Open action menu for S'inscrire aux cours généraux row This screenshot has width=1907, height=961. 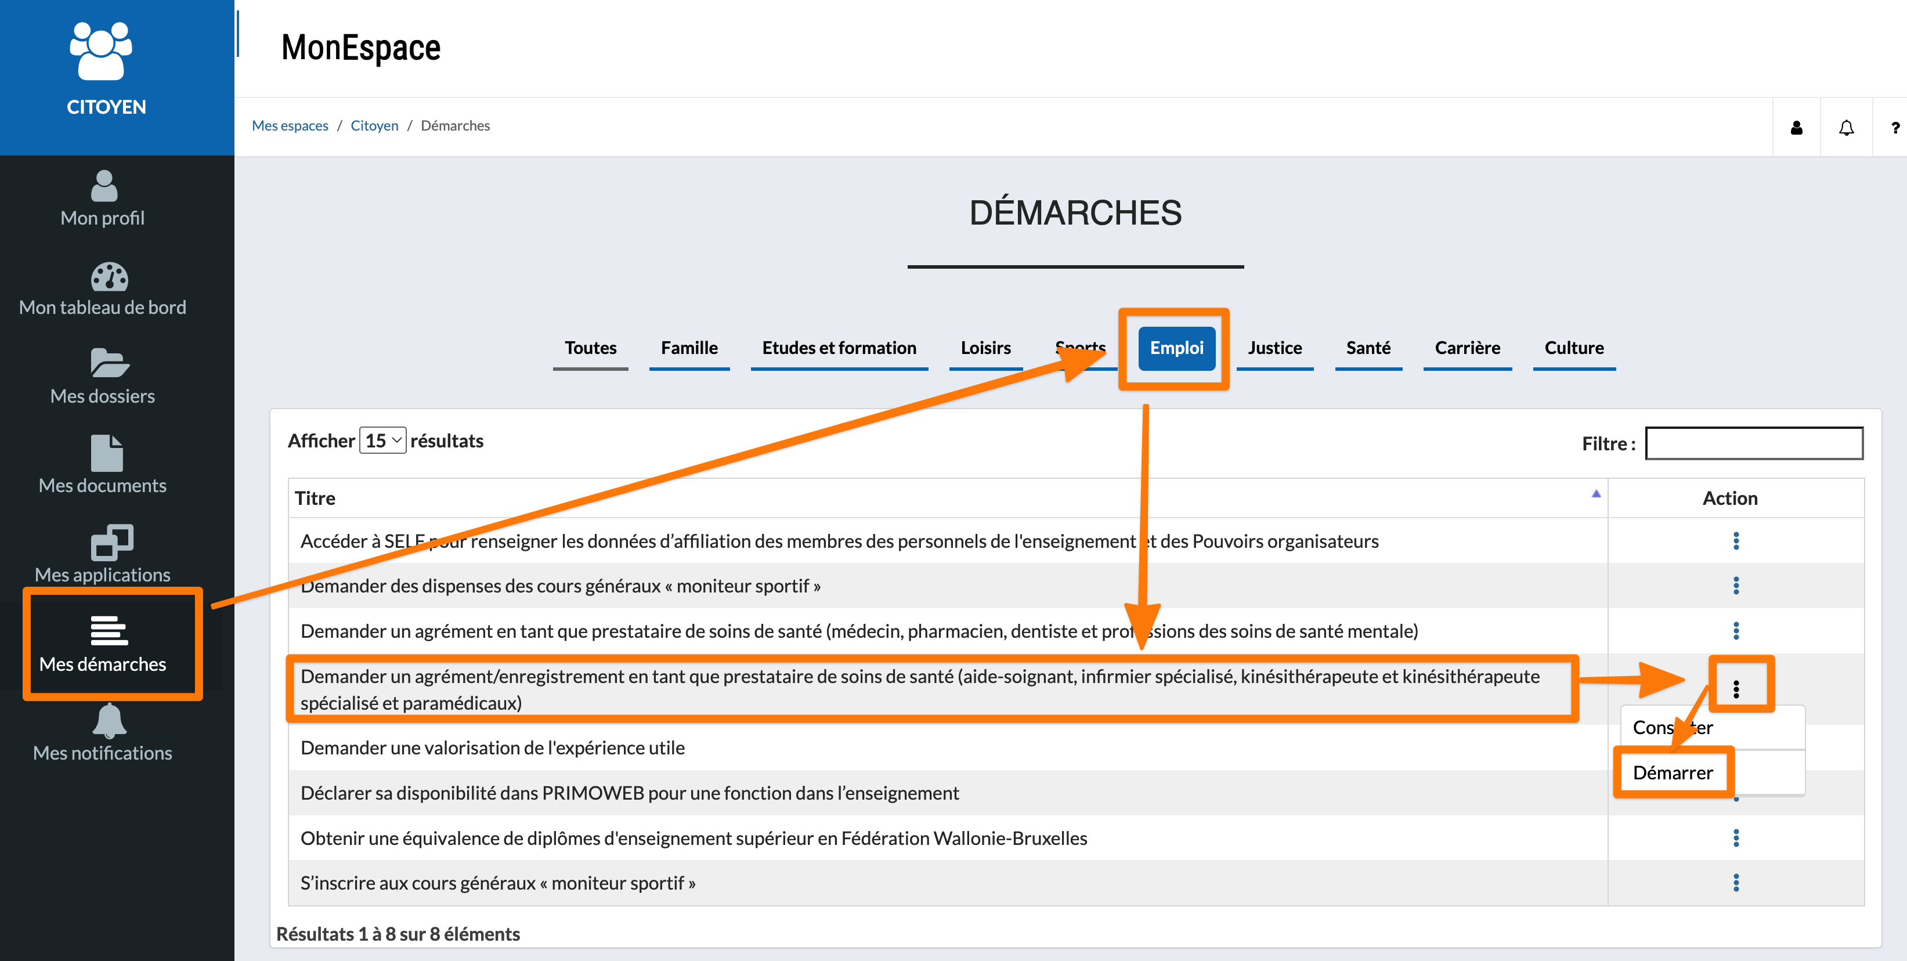pos(1736,883)
